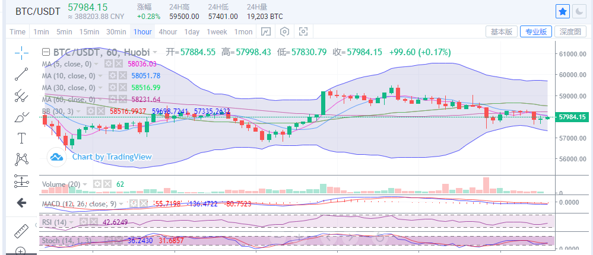Expand Volume (20) dropdown arrow
Image resolution: width=593 pixels, height=255 pixels.
[85, 184]
